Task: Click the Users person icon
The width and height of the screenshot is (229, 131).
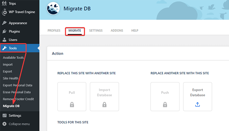Action: pyautogui.click(x=5, y=40)
